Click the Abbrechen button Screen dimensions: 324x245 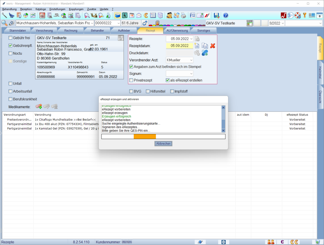coord(163,144)
